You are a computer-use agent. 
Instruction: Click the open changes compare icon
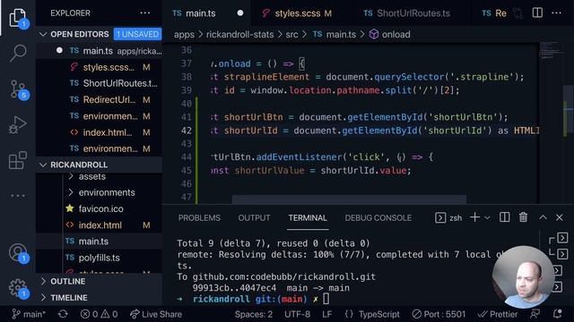pos(518,13)
